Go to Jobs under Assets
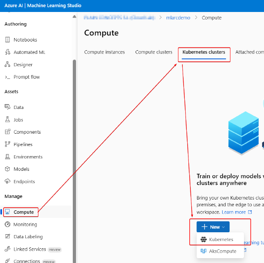The height and width of the screenshot is (263, 264). 18,120
